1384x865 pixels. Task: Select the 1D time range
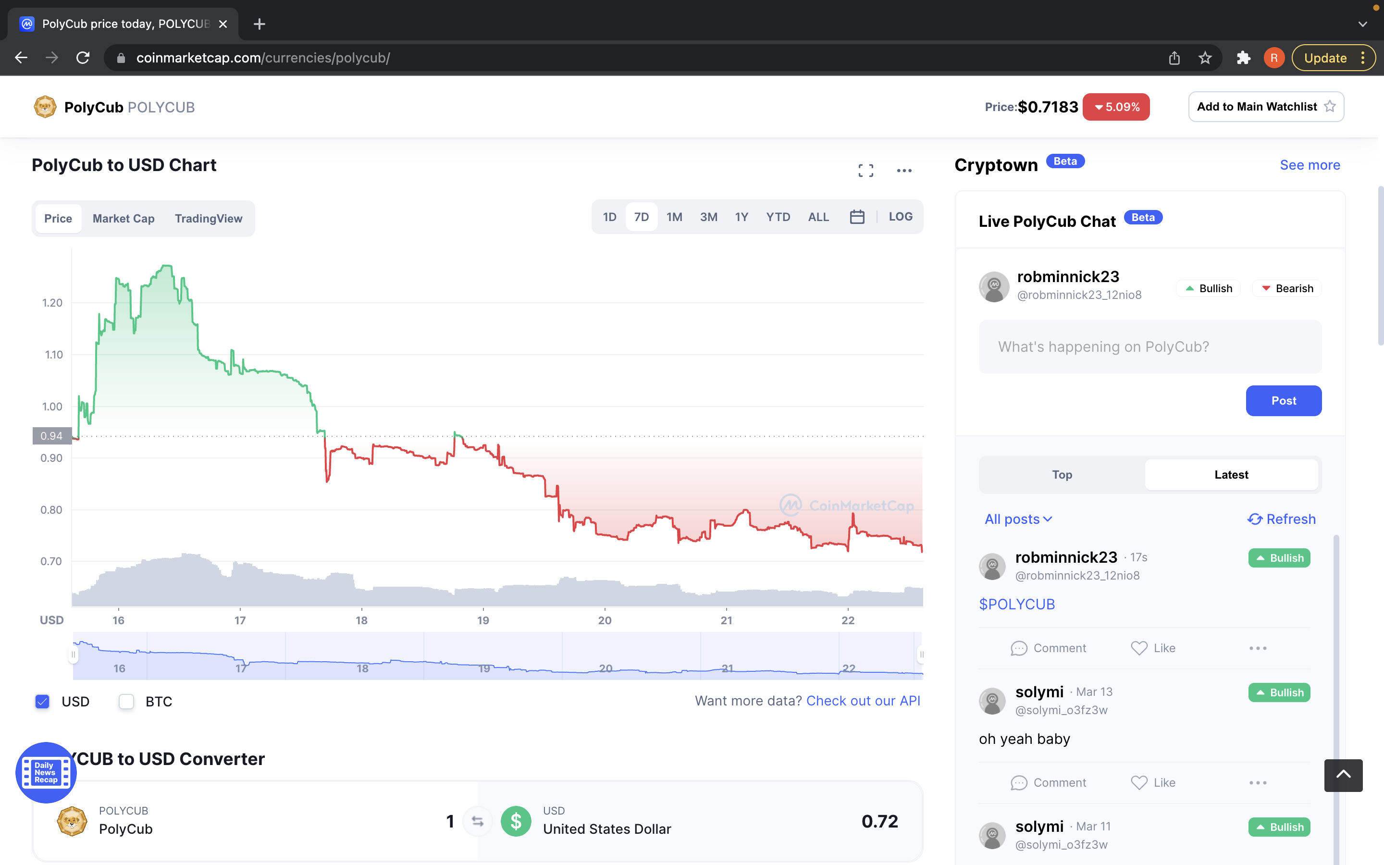[610, 217]
